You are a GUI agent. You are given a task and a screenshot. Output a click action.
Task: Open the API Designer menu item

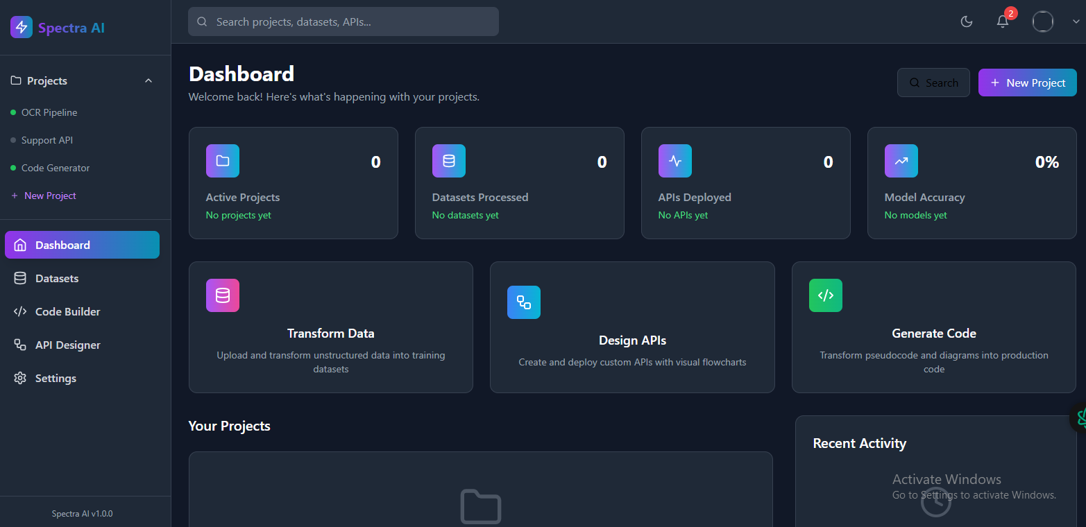coord(82,345)
